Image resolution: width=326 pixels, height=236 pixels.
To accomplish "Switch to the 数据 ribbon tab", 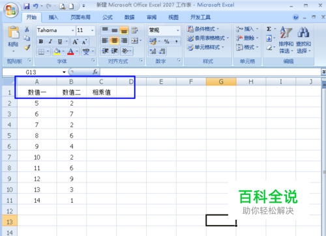I will [x=130, y=17].
